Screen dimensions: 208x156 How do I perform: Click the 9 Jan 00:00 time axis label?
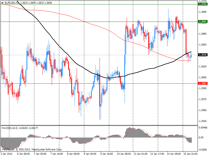[90, 154]
